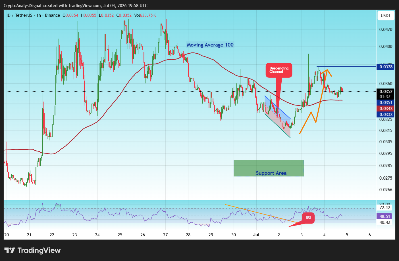
Task: Select the 0.0343 red moving average tag
Action: (386, 109)
